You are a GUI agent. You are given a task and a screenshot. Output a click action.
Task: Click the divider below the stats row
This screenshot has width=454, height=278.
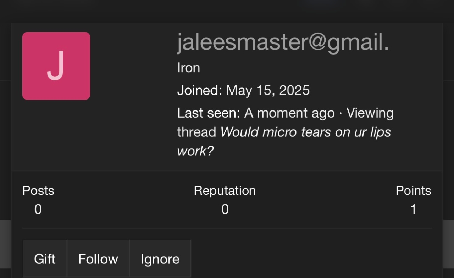[227, 228]
